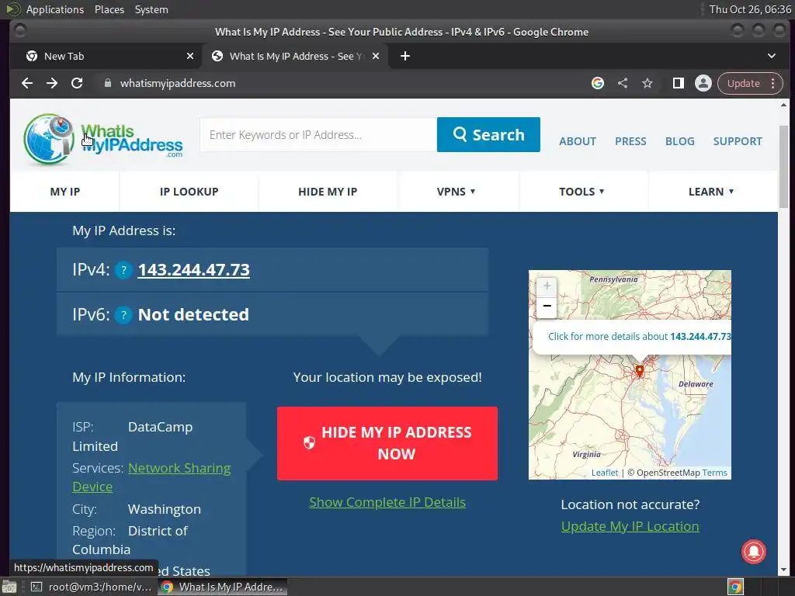This screenshot has height=596, width=795.
Task: Show desktop from panel icon
Action: [x=9, y=587]
